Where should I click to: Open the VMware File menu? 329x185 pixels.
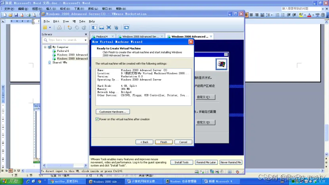(47, 21)
